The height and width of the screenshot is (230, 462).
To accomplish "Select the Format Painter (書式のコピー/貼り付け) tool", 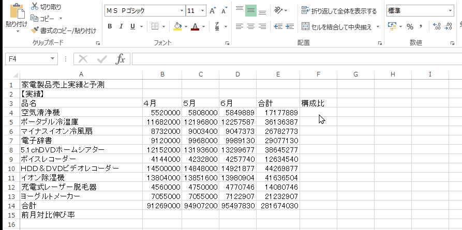I will pos(35,30).
